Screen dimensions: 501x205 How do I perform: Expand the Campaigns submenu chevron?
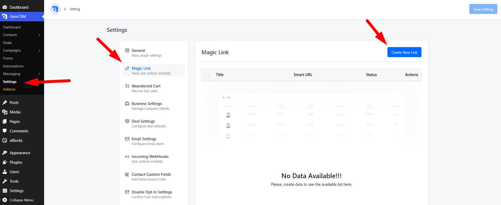pyautogui.click(x=39, y=51)
